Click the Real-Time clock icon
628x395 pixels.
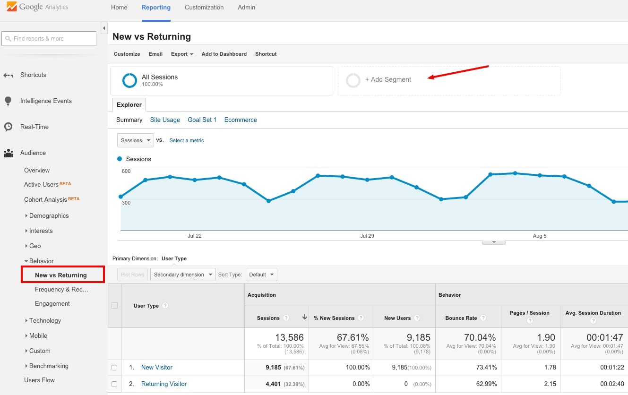[8, 127]
